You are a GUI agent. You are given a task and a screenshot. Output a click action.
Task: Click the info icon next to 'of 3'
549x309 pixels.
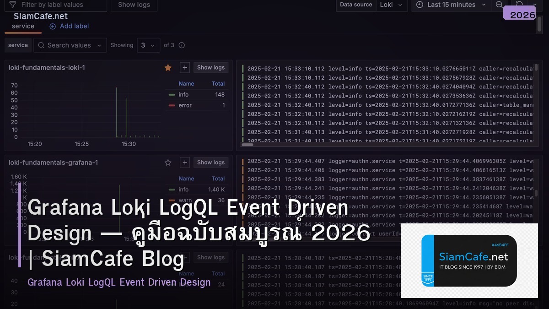coord(182,45)
